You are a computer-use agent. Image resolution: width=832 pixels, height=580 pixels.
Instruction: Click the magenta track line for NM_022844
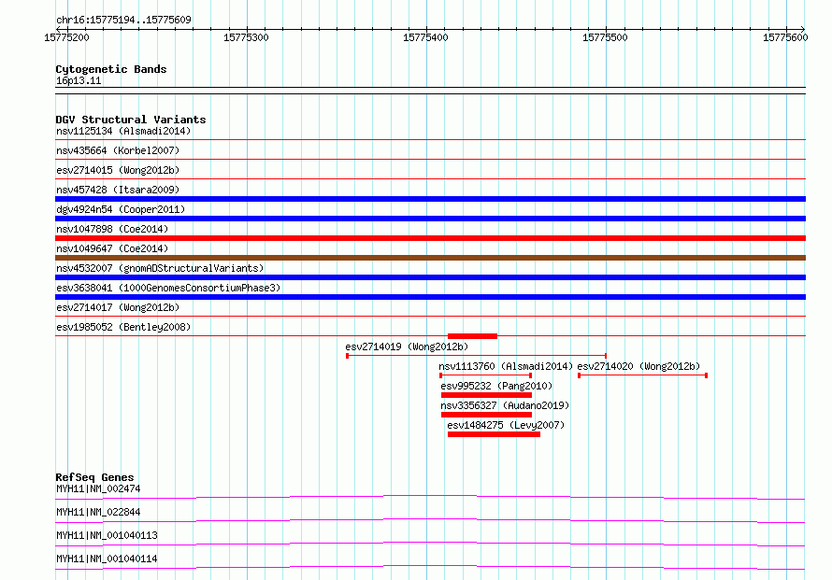coord(430,520)
